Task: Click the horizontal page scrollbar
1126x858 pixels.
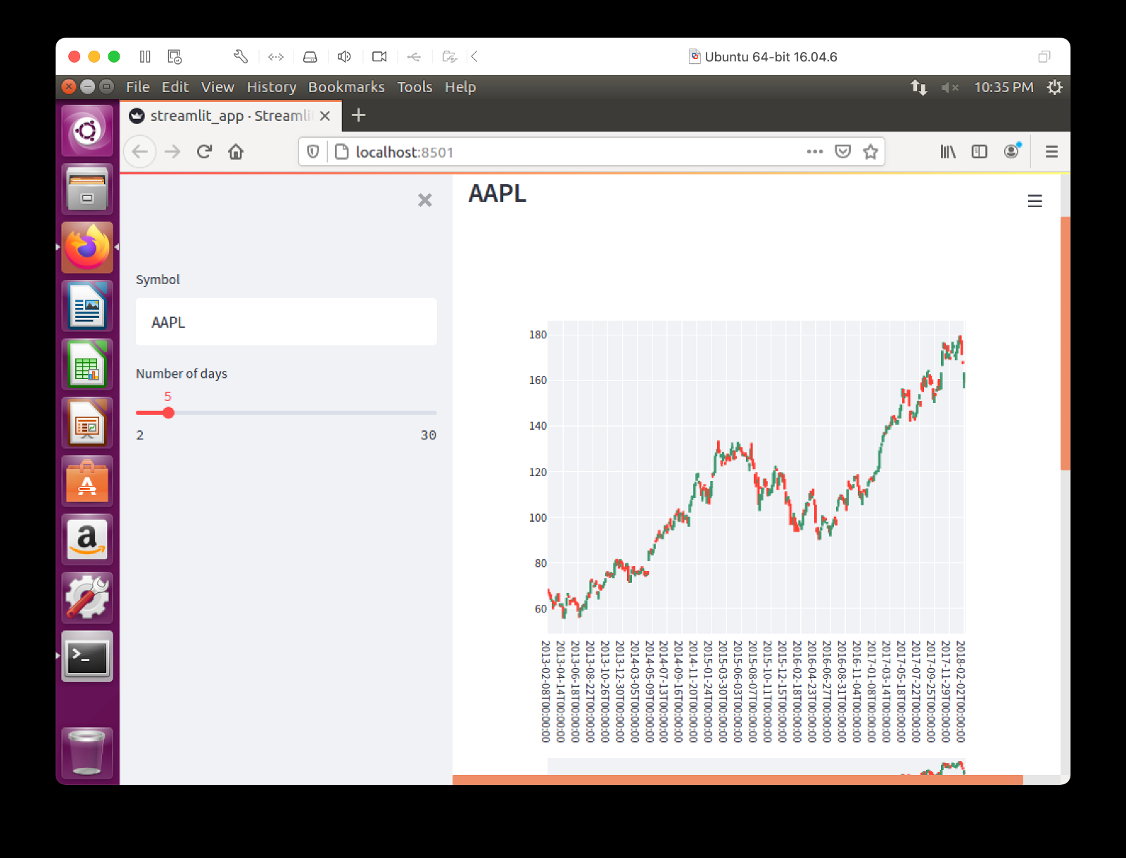Action: [738, 779]
